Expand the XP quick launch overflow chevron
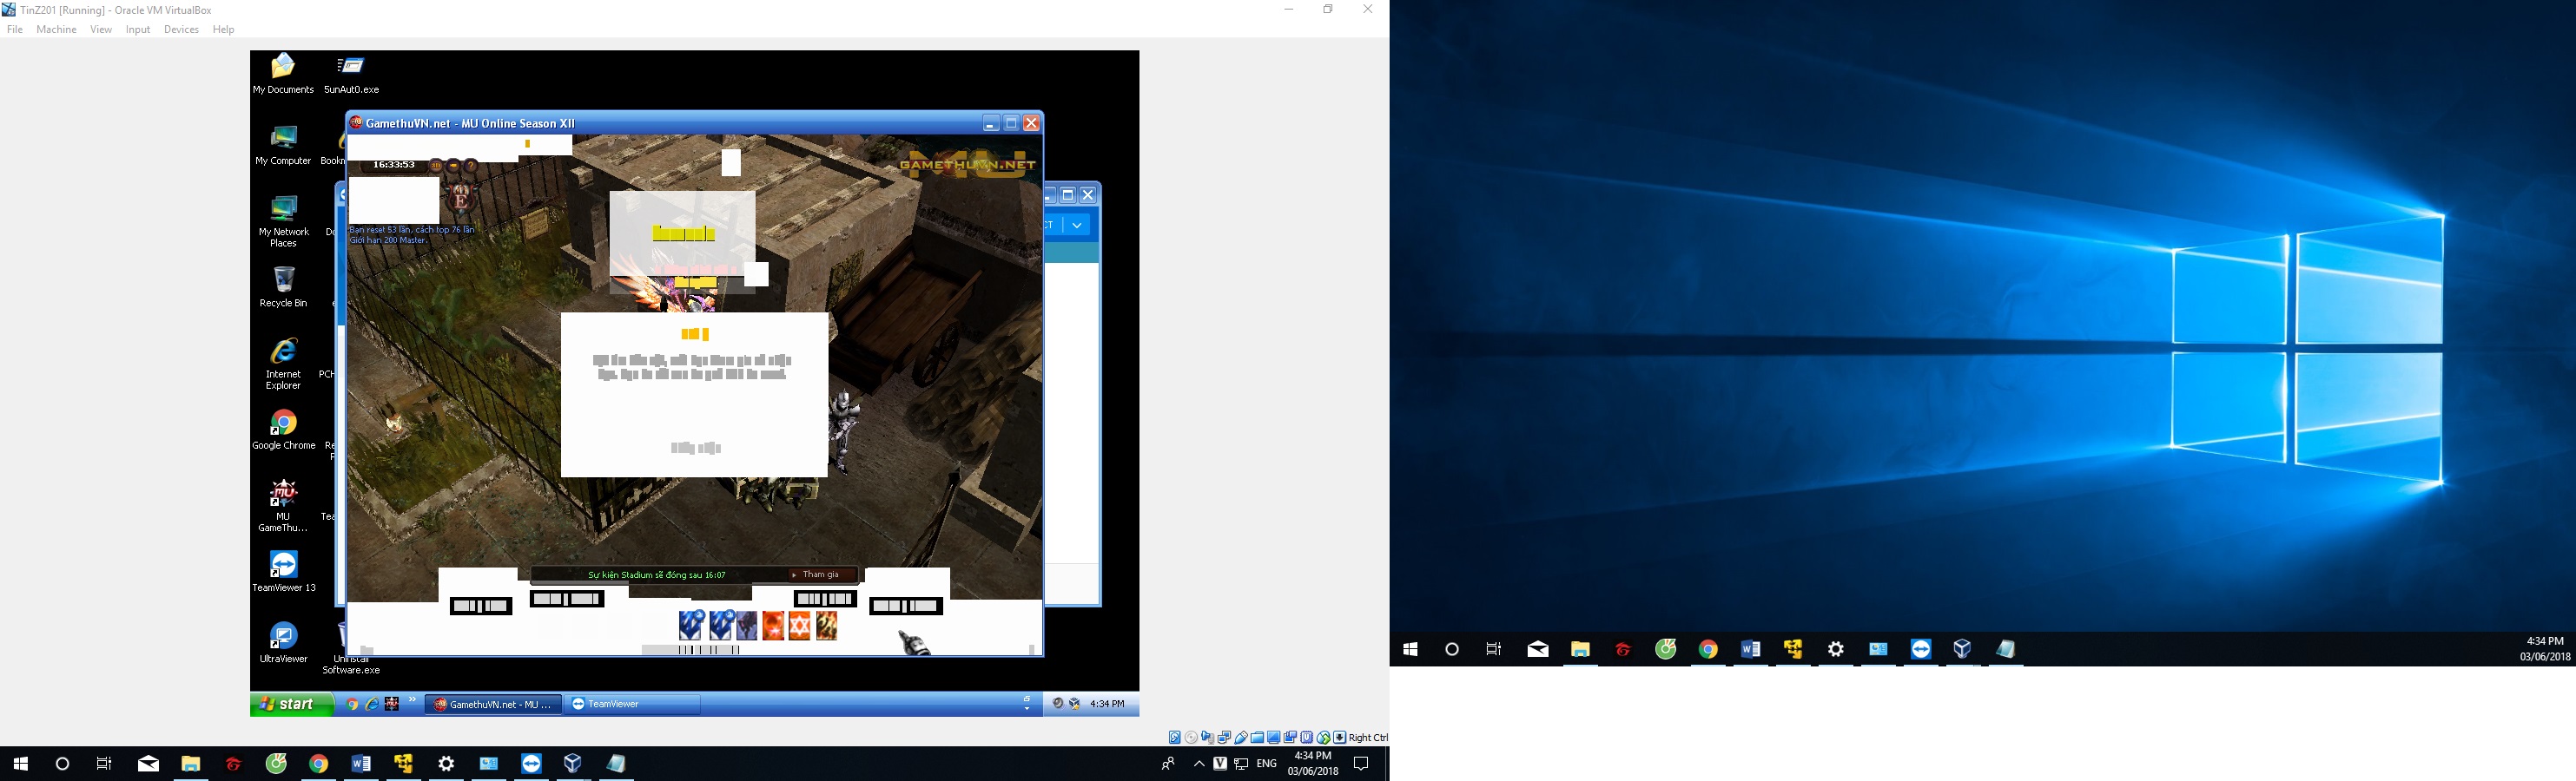The width and height of the screenshot is (2576, 781). (x=412, y=700)
